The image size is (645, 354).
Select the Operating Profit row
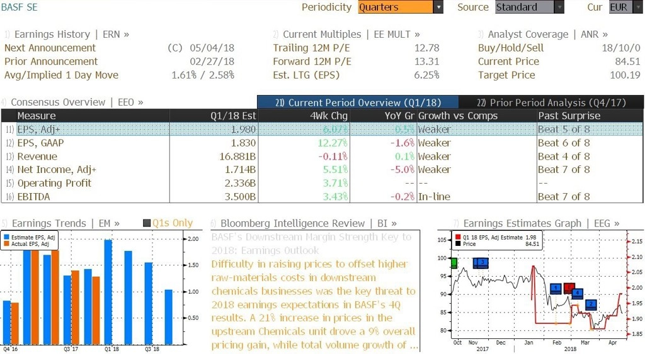[322, 183]
